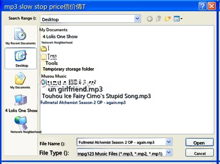Open 4 Lolis One Show computer icon
Screen dimensions: 220x164
21,100
